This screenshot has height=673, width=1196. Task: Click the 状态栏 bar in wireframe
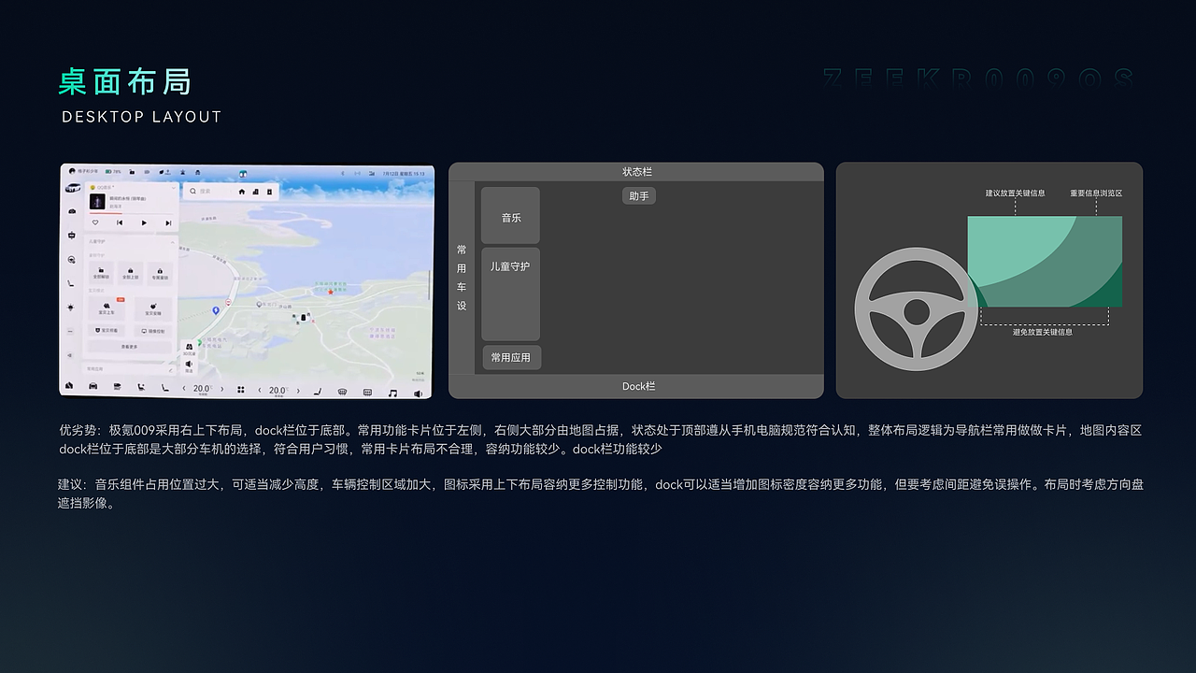click(636, 172)
